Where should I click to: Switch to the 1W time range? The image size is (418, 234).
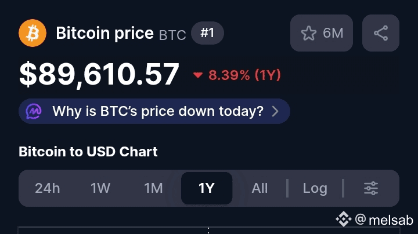click(x=100, y=188)
